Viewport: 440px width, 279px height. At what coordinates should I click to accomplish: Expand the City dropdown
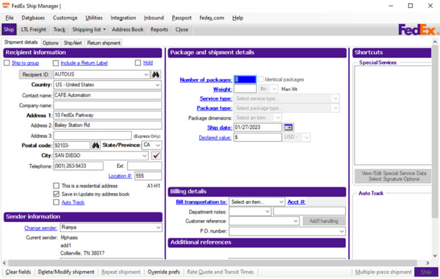pos(145,155)
